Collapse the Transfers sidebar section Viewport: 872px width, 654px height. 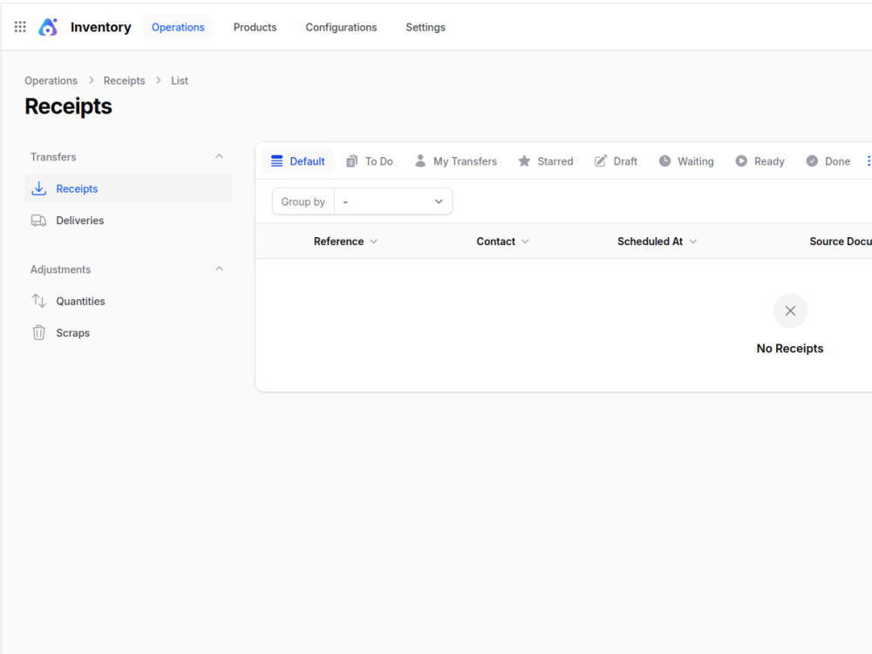click(x=219, y=156)
